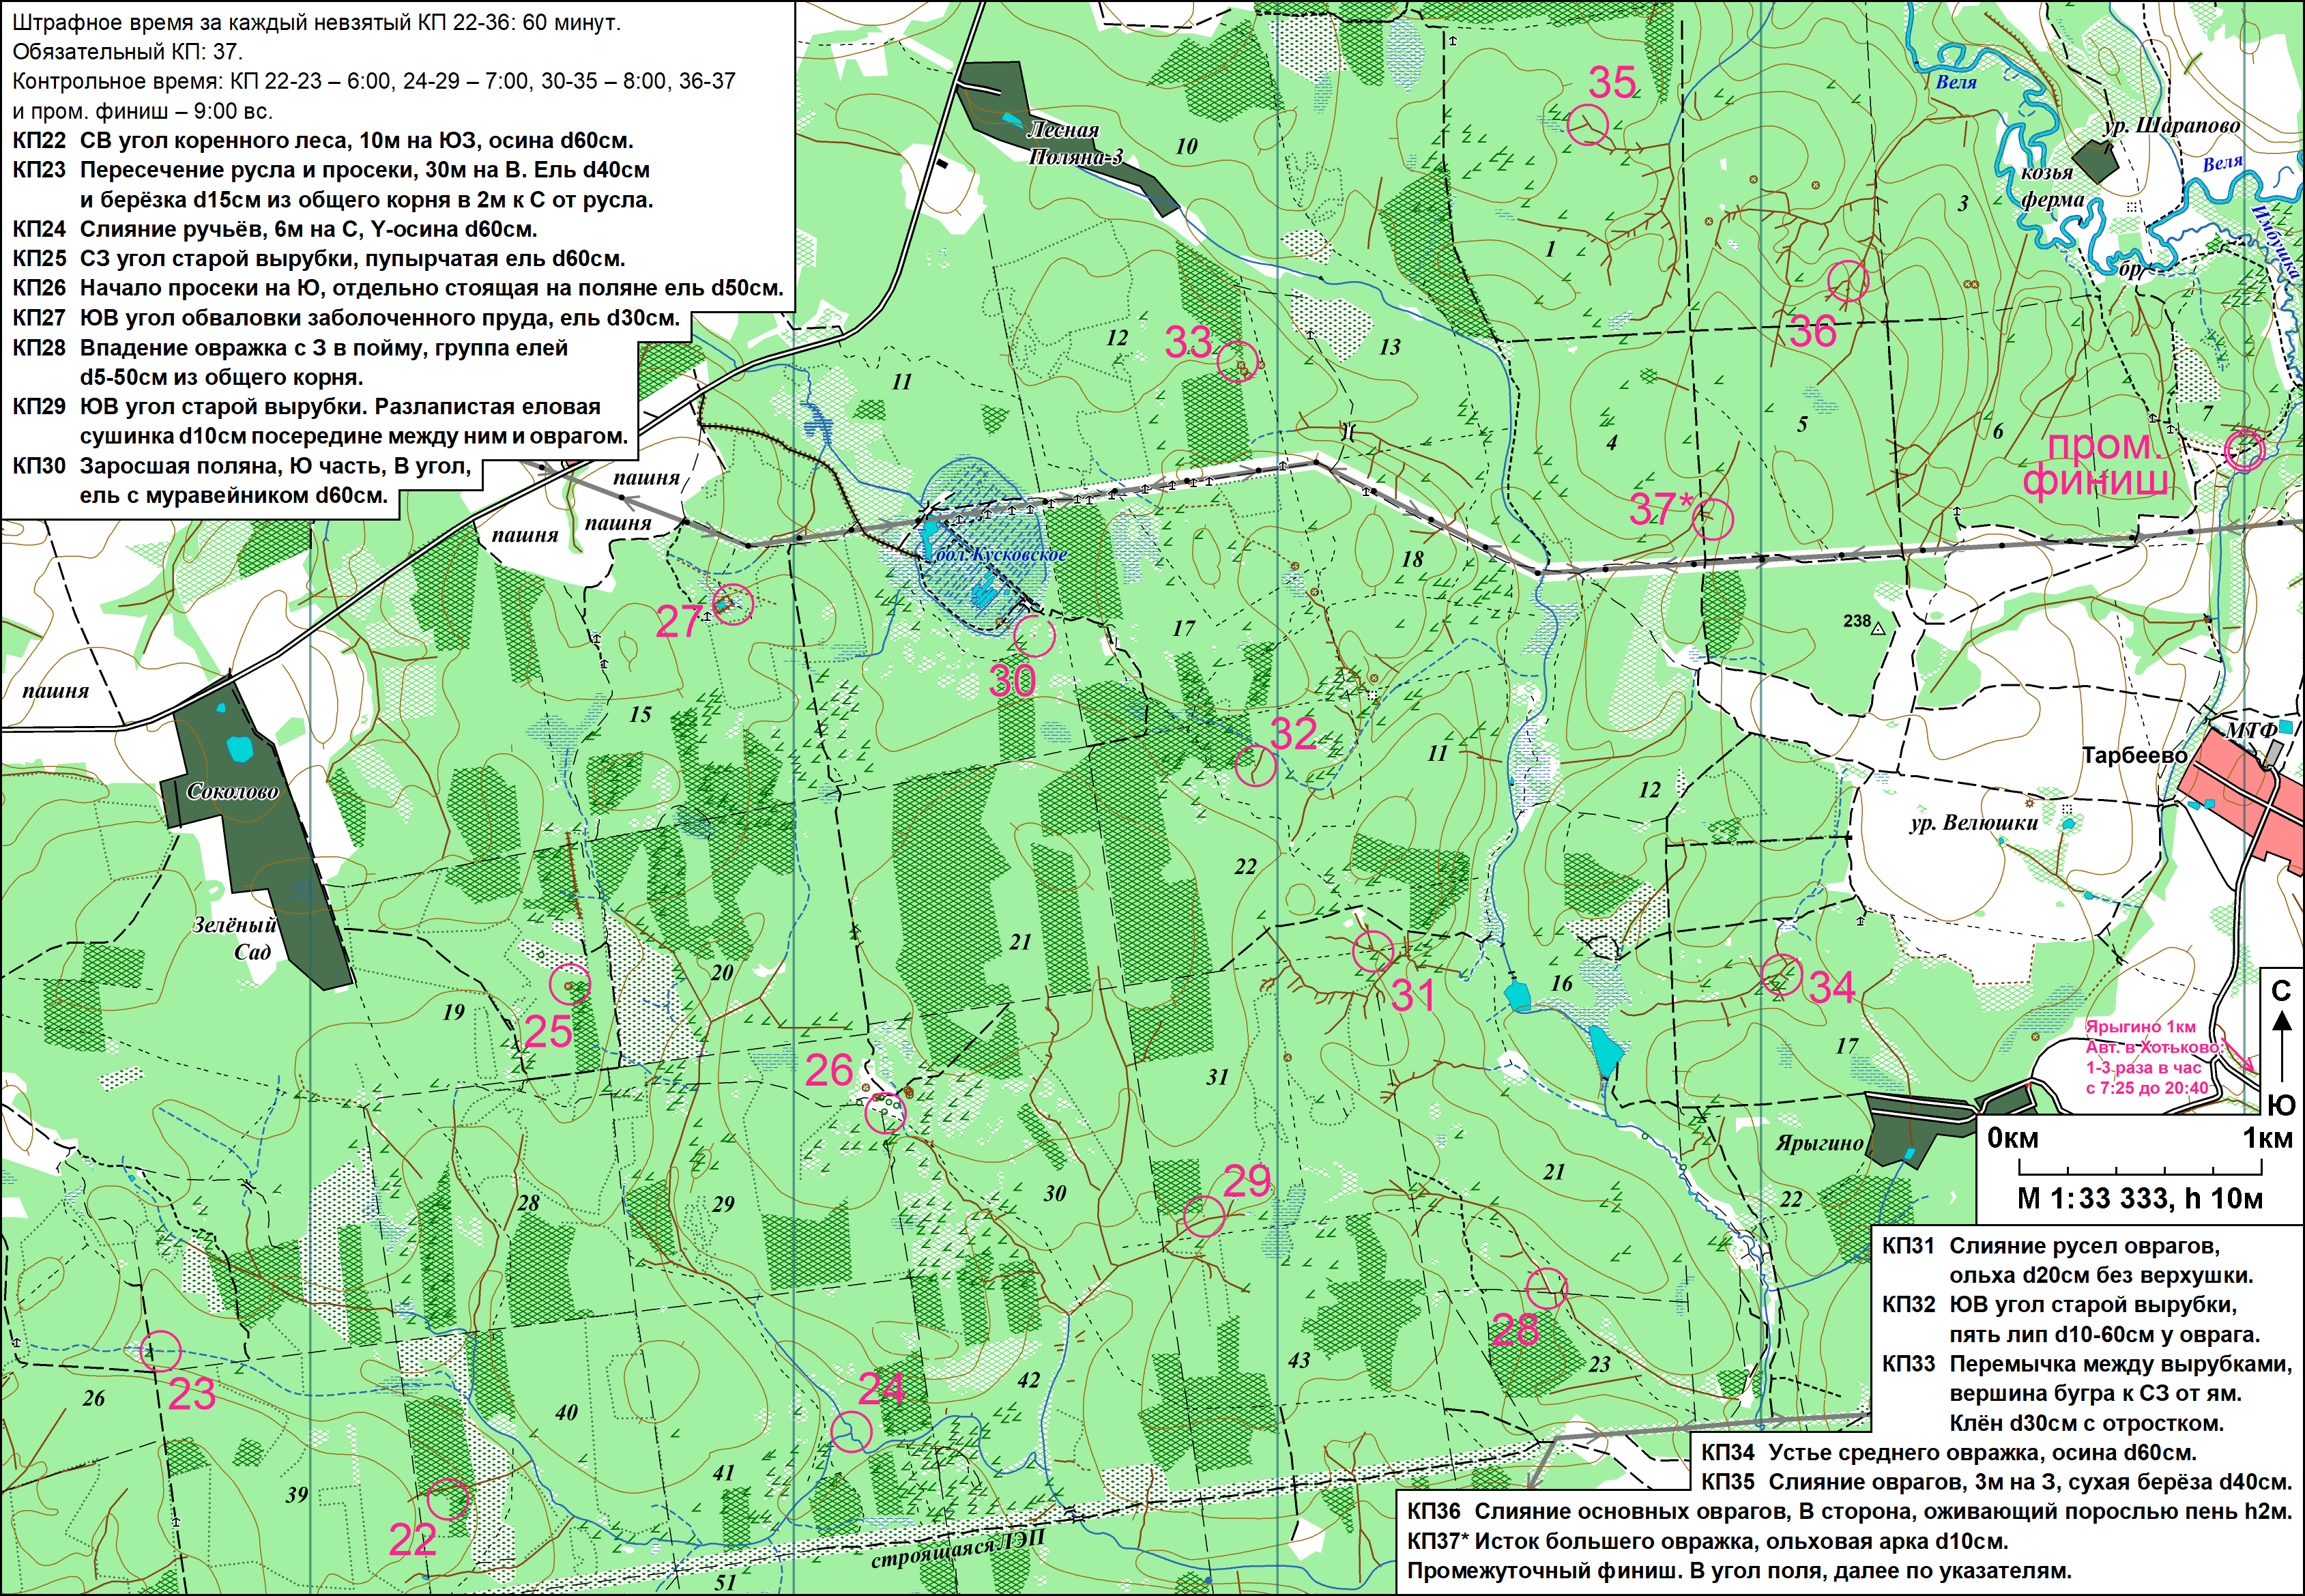Select control point 29 circle marker

[1204, 1216]
